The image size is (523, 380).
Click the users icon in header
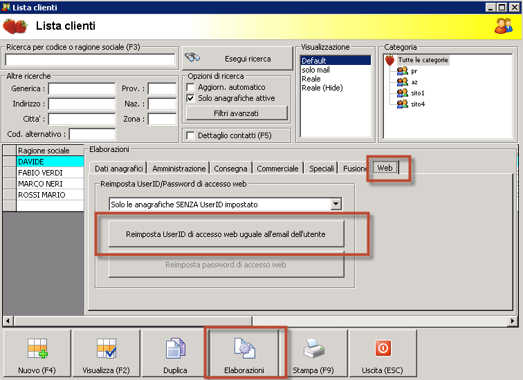tap(504, 26)
